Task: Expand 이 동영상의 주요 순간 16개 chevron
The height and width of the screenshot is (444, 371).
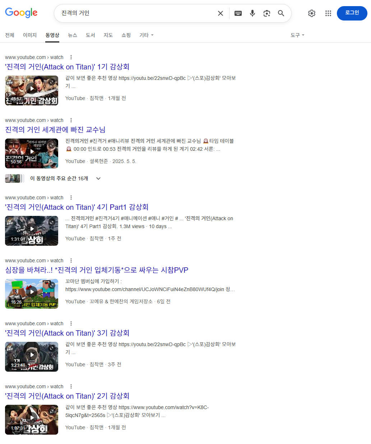Action: point(98,178)
